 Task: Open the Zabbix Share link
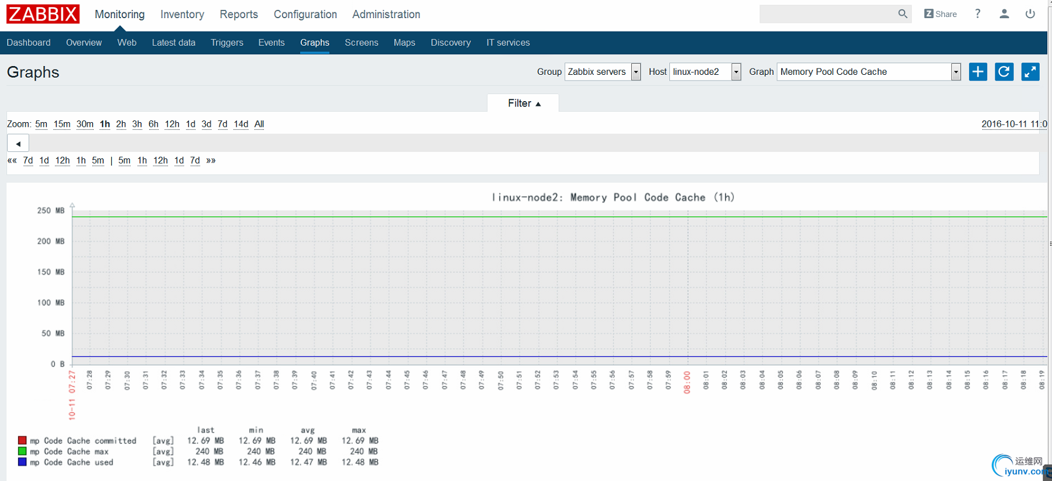(940, 14)
